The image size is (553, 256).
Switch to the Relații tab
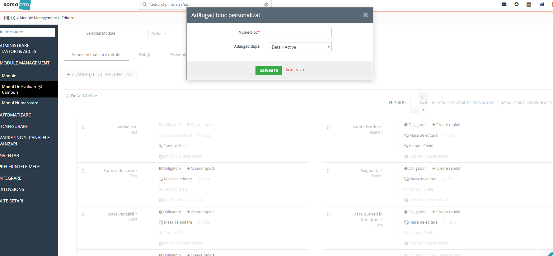(x=145, y=55)
